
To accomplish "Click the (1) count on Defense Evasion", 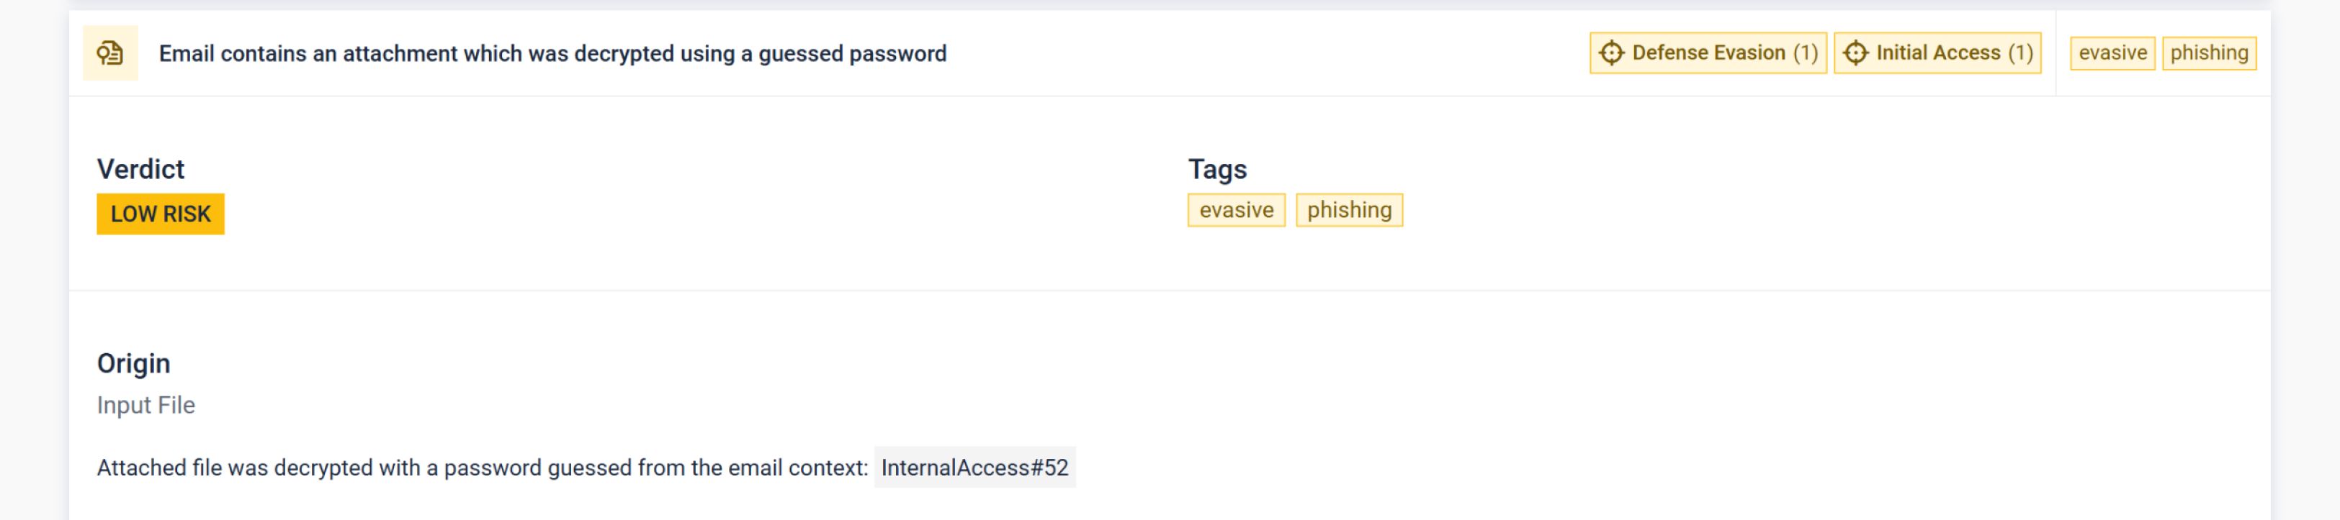I will 1805,53.
